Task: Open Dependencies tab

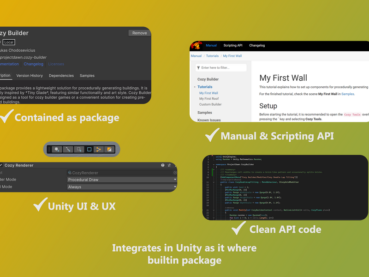Action: (61, 76)
